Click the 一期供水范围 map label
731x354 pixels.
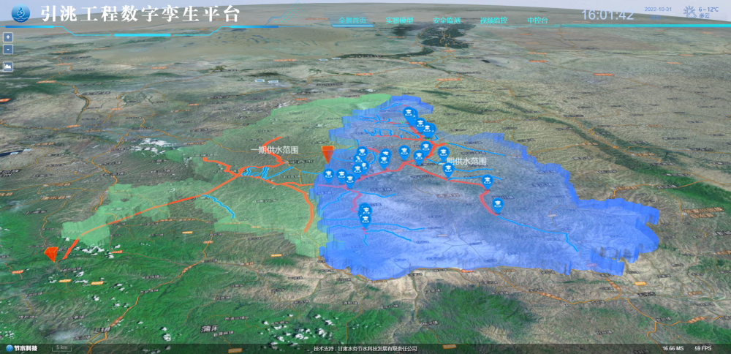pos(274,149)
